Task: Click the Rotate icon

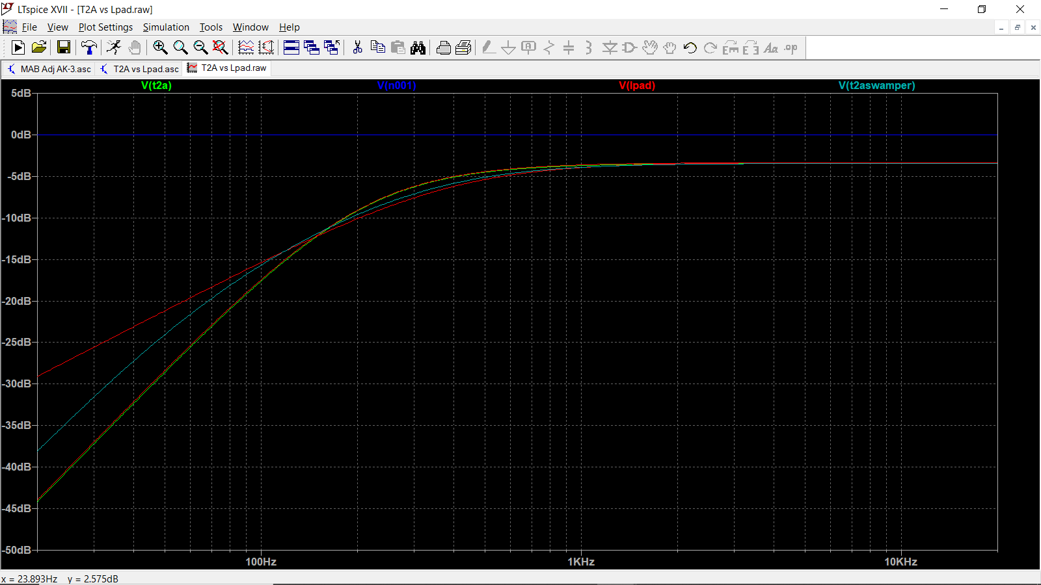Action: pos(731,47)
